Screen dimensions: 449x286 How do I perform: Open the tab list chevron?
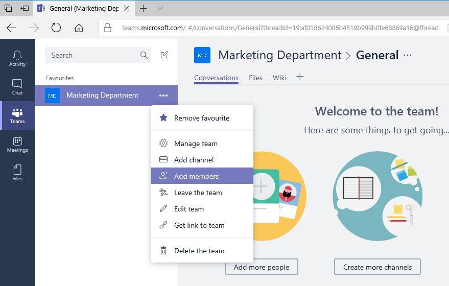click(160, 8)
